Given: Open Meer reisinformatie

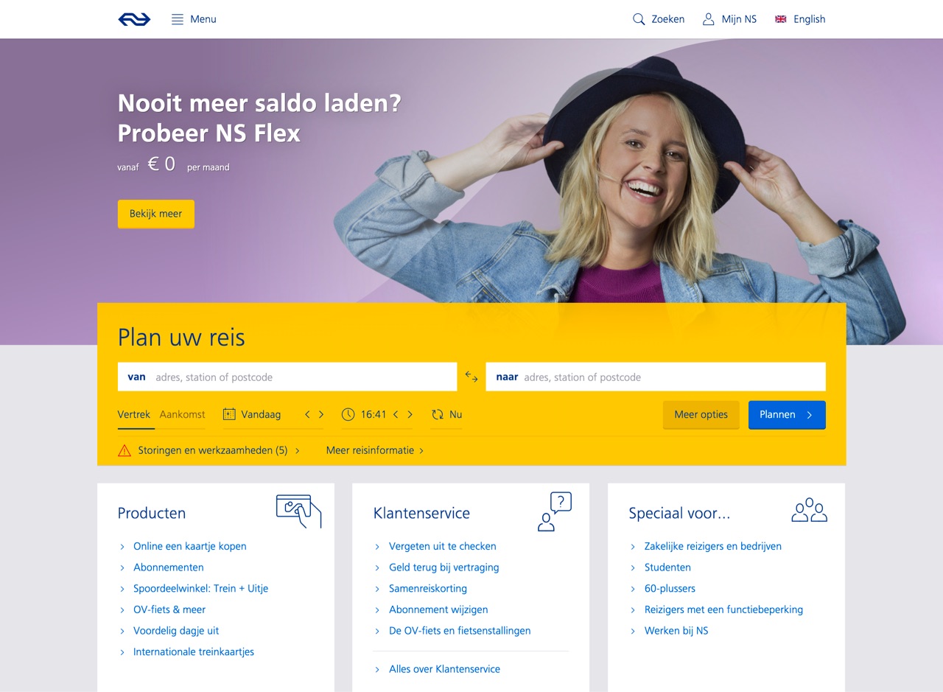Looking at the screenshot, I should [x=370, y=450].
